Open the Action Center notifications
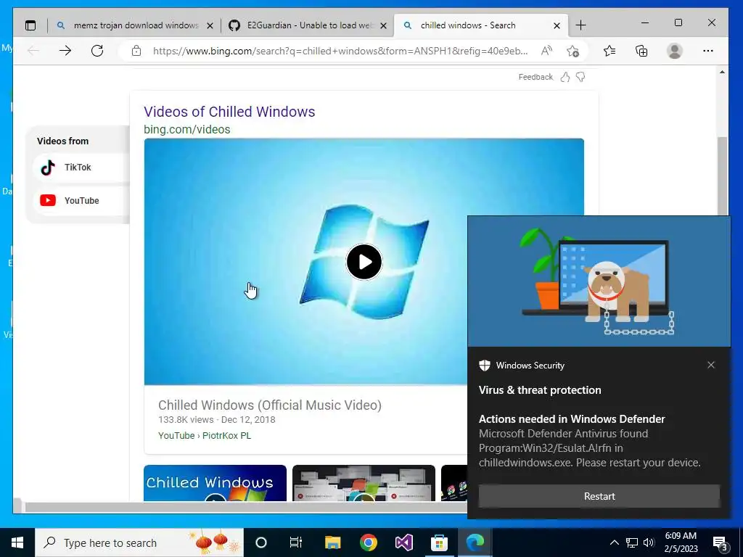 (721, 542)
